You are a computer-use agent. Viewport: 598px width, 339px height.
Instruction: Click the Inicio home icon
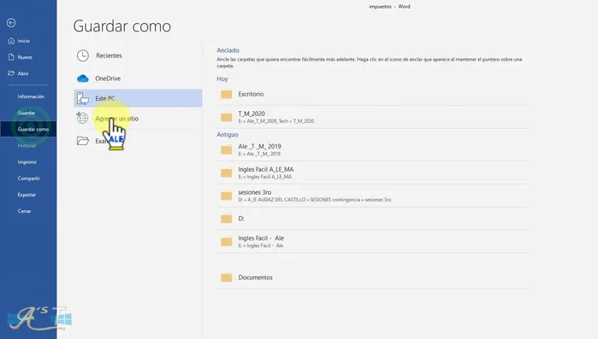tap(11, 41)
